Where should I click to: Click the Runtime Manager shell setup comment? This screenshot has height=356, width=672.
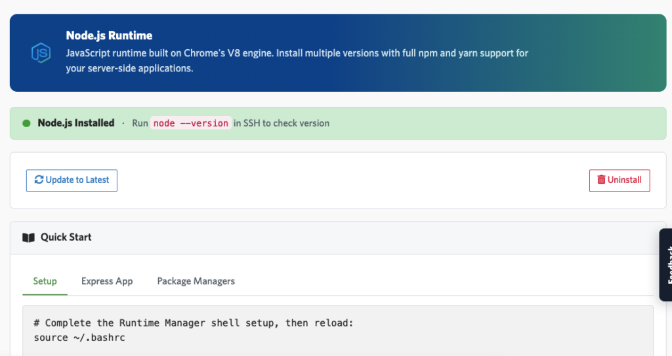(194, 323)
